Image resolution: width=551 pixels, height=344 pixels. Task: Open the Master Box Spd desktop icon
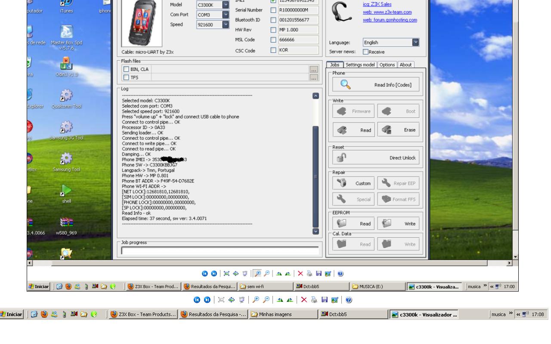[x=66, y=38]
